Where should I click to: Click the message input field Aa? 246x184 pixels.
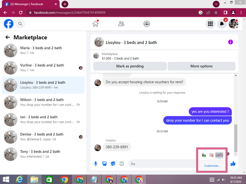(162, 164)
